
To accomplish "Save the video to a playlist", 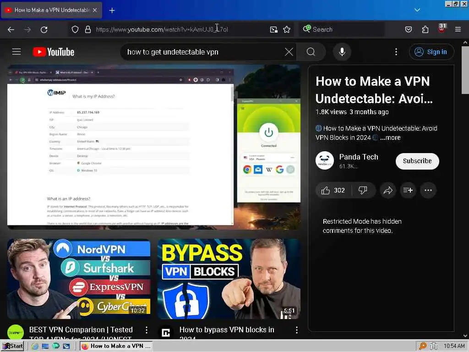I will click(x=408, y=190).
